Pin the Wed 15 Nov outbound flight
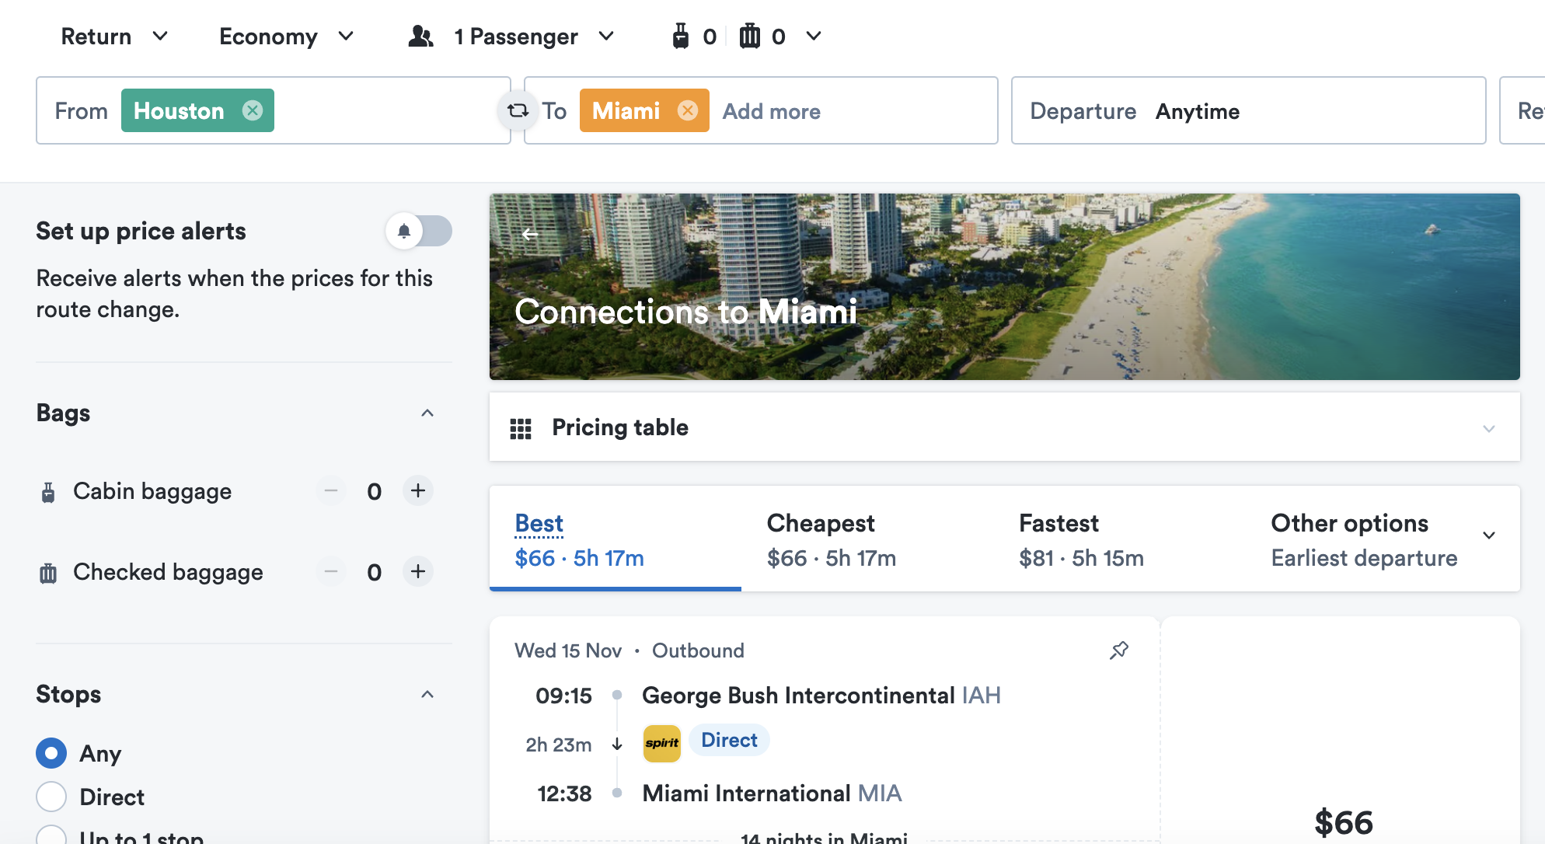The image size is (1545, 844). [x=1119, y=650]
